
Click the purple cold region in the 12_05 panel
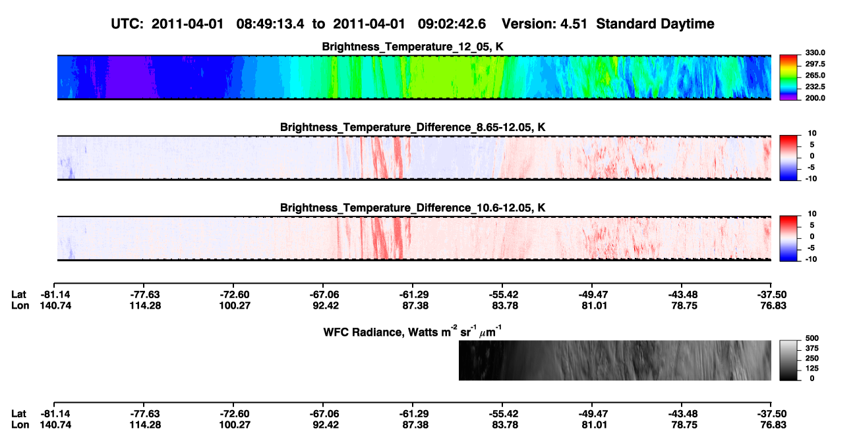(131, 77)
